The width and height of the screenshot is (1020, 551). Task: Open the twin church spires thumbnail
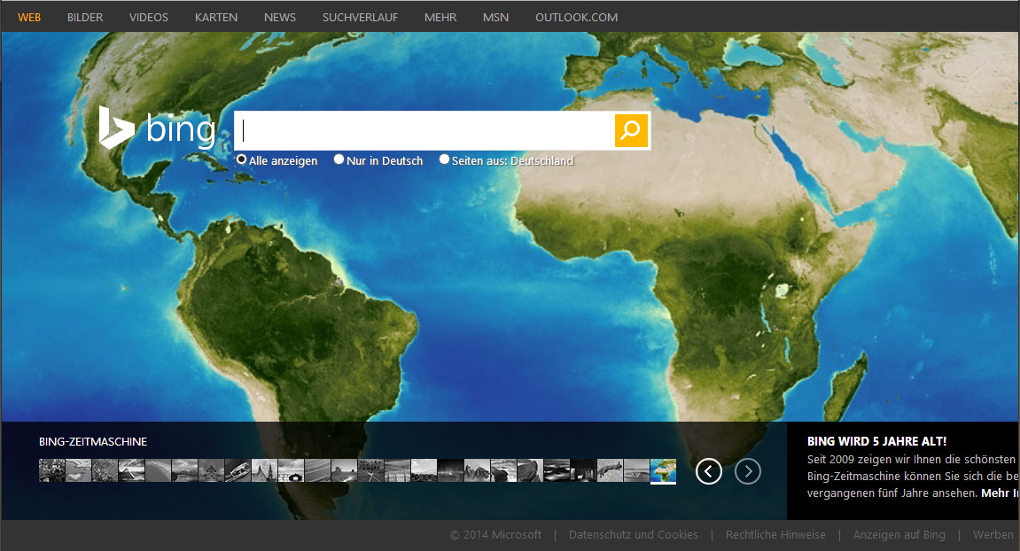tap(264, 470)
